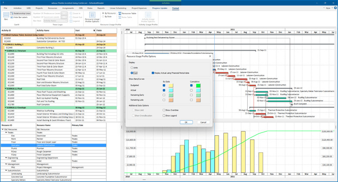Open the Budgeted By Date yellow swatch
Viewport: 338px width, 182px height.
point(171,85)
